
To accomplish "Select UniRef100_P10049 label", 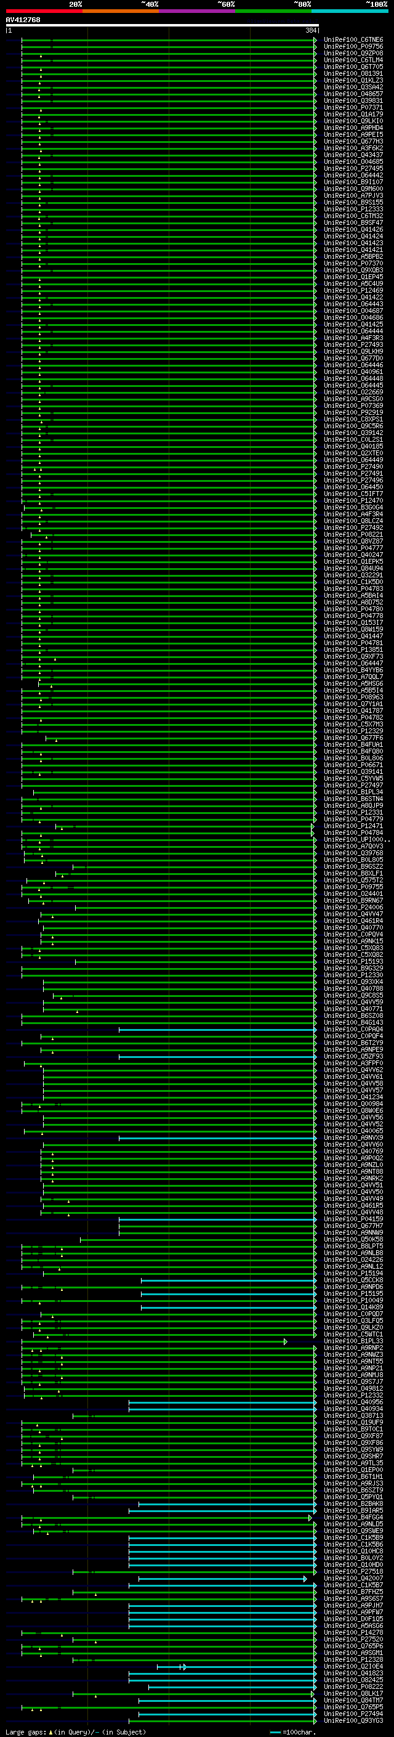I will (353, 1301).
